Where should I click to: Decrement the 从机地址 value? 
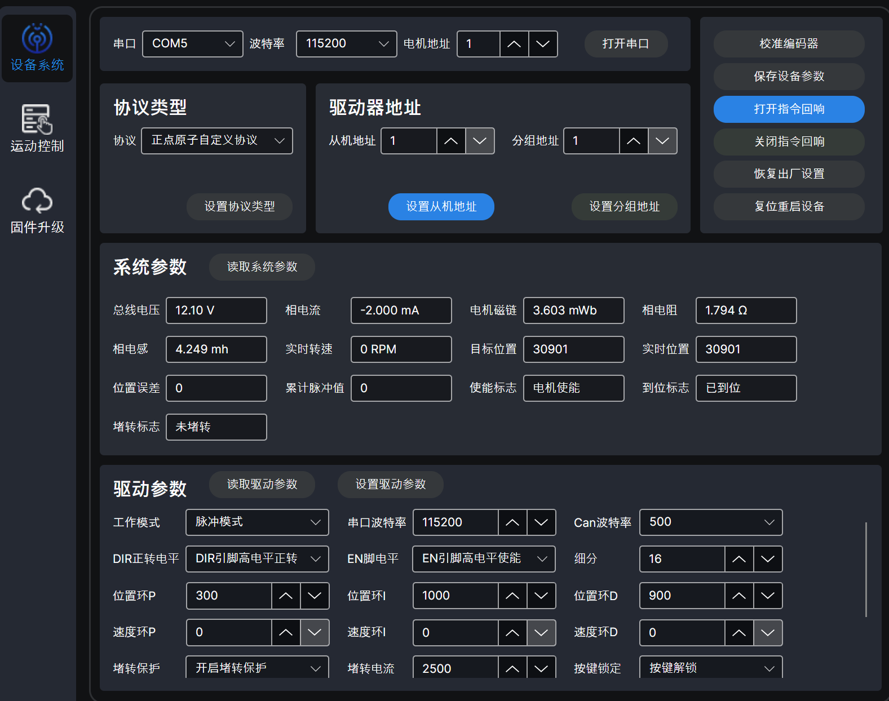pos(480,141)
